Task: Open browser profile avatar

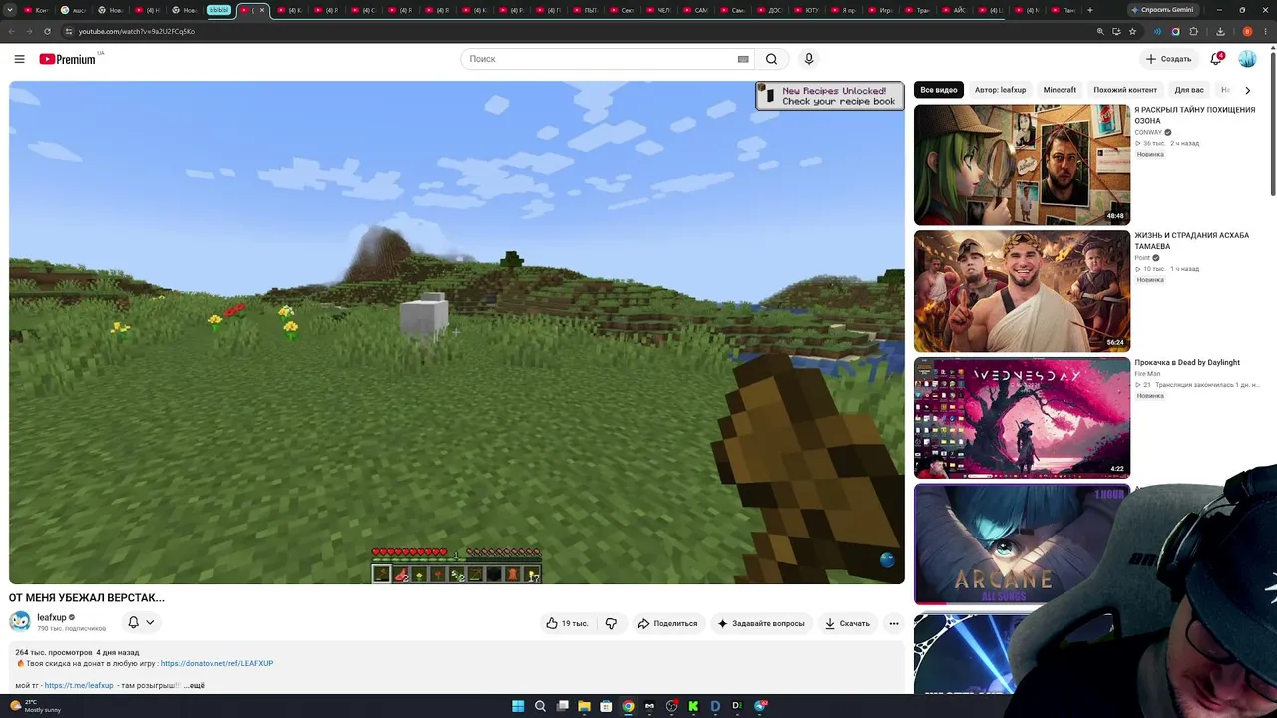Action: (x=1247, y=31)
